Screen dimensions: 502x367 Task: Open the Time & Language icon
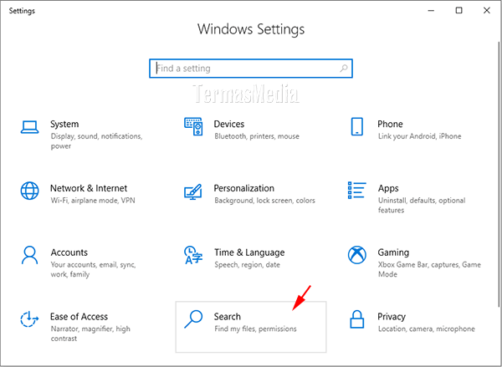193,255
